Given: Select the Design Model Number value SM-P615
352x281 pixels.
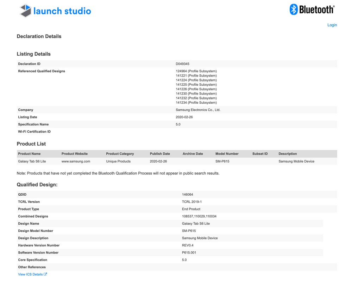Looking at the screenshot, I should click(x=189, y=231).
